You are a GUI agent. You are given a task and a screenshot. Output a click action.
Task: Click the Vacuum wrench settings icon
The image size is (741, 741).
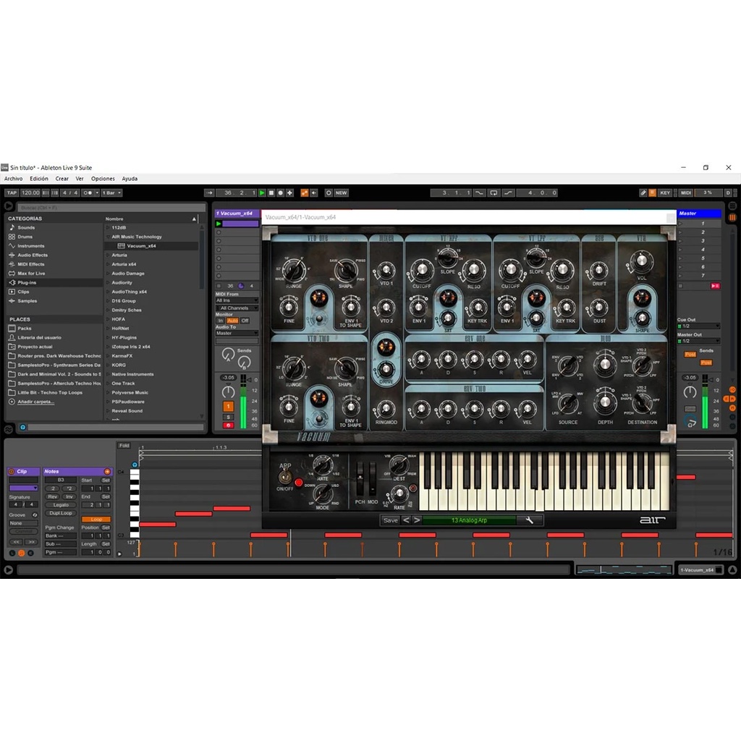point(529,520)
